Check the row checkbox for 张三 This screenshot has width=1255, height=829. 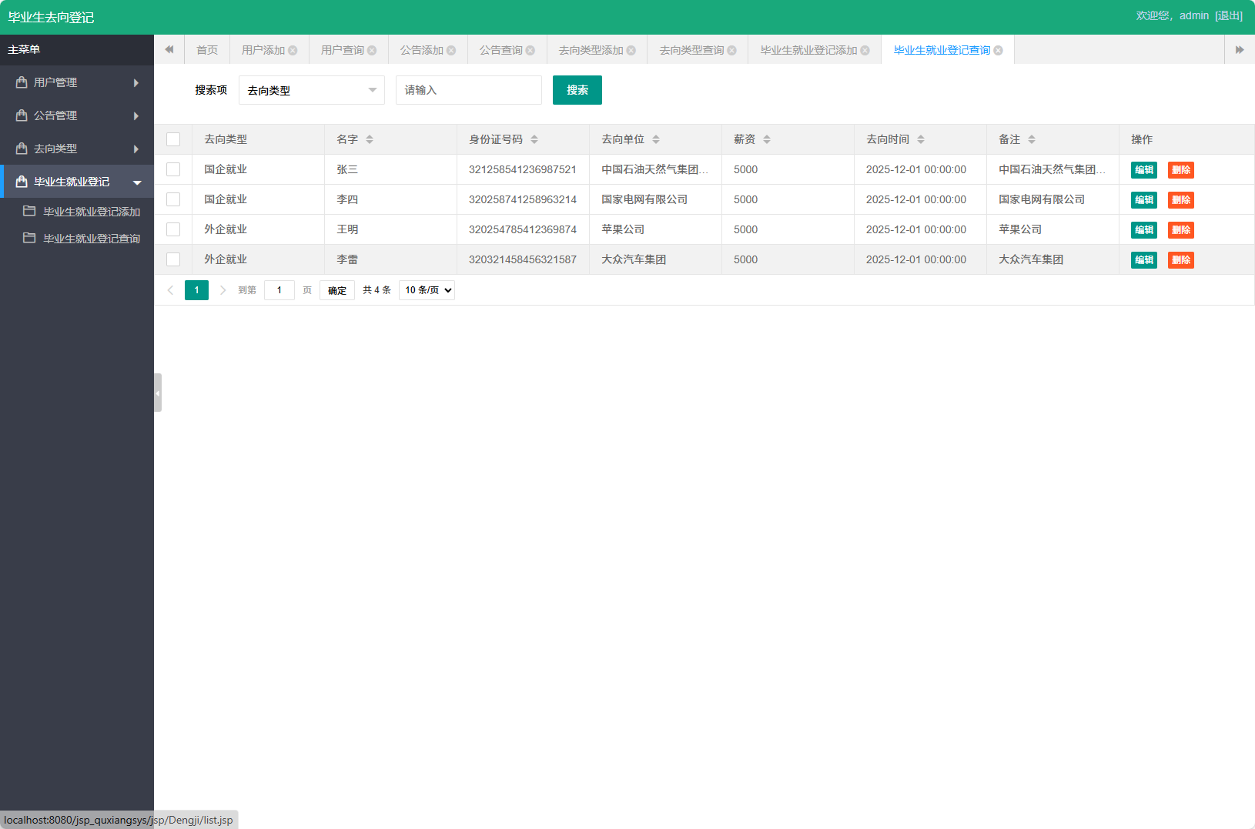(173, 169)
